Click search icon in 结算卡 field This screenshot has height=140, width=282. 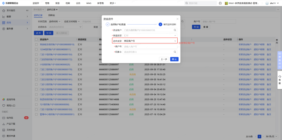[175, 52]
